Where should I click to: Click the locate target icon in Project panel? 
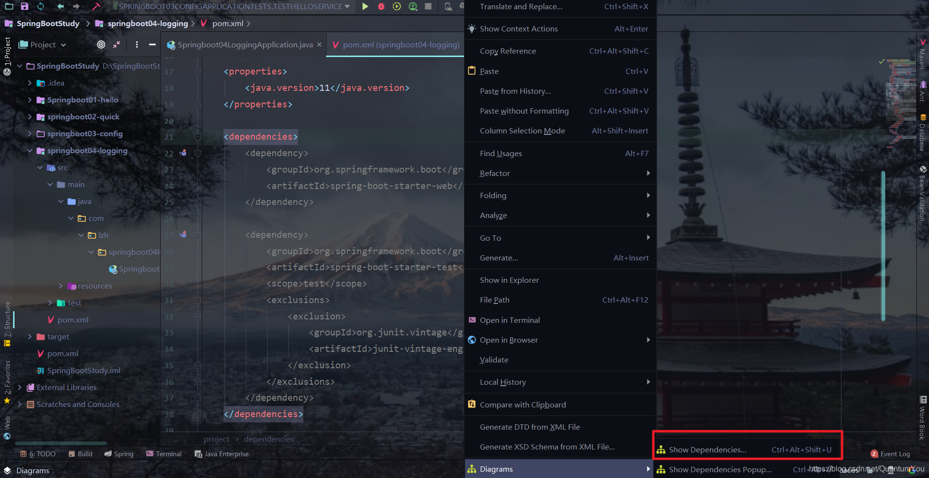point(101,44)
